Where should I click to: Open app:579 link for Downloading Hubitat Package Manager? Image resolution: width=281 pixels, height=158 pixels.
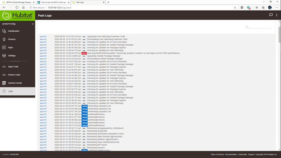click(43, 59)
